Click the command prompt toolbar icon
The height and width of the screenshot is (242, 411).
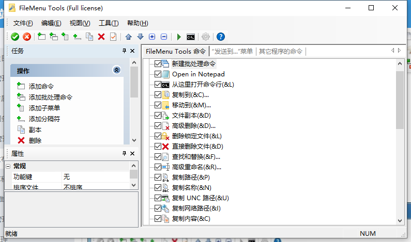tap(191, 37)
